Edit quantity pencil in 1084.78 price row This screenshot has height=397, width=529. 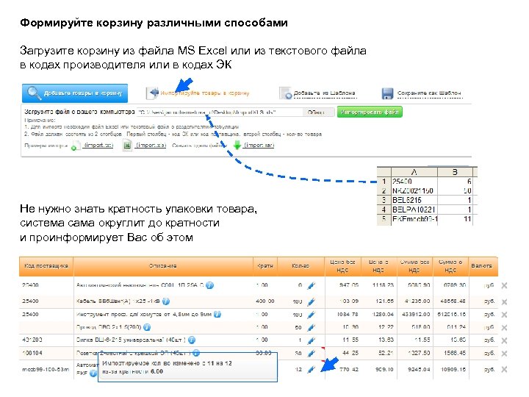[312, 315]
